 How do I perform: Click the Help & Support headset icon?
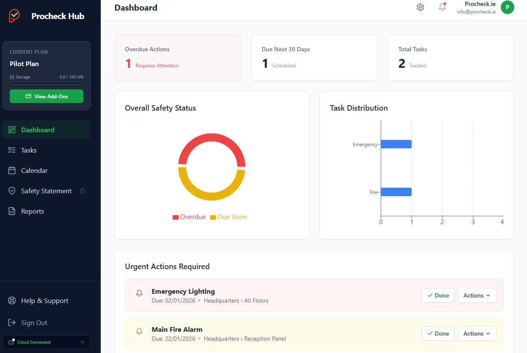click(12, 300)
